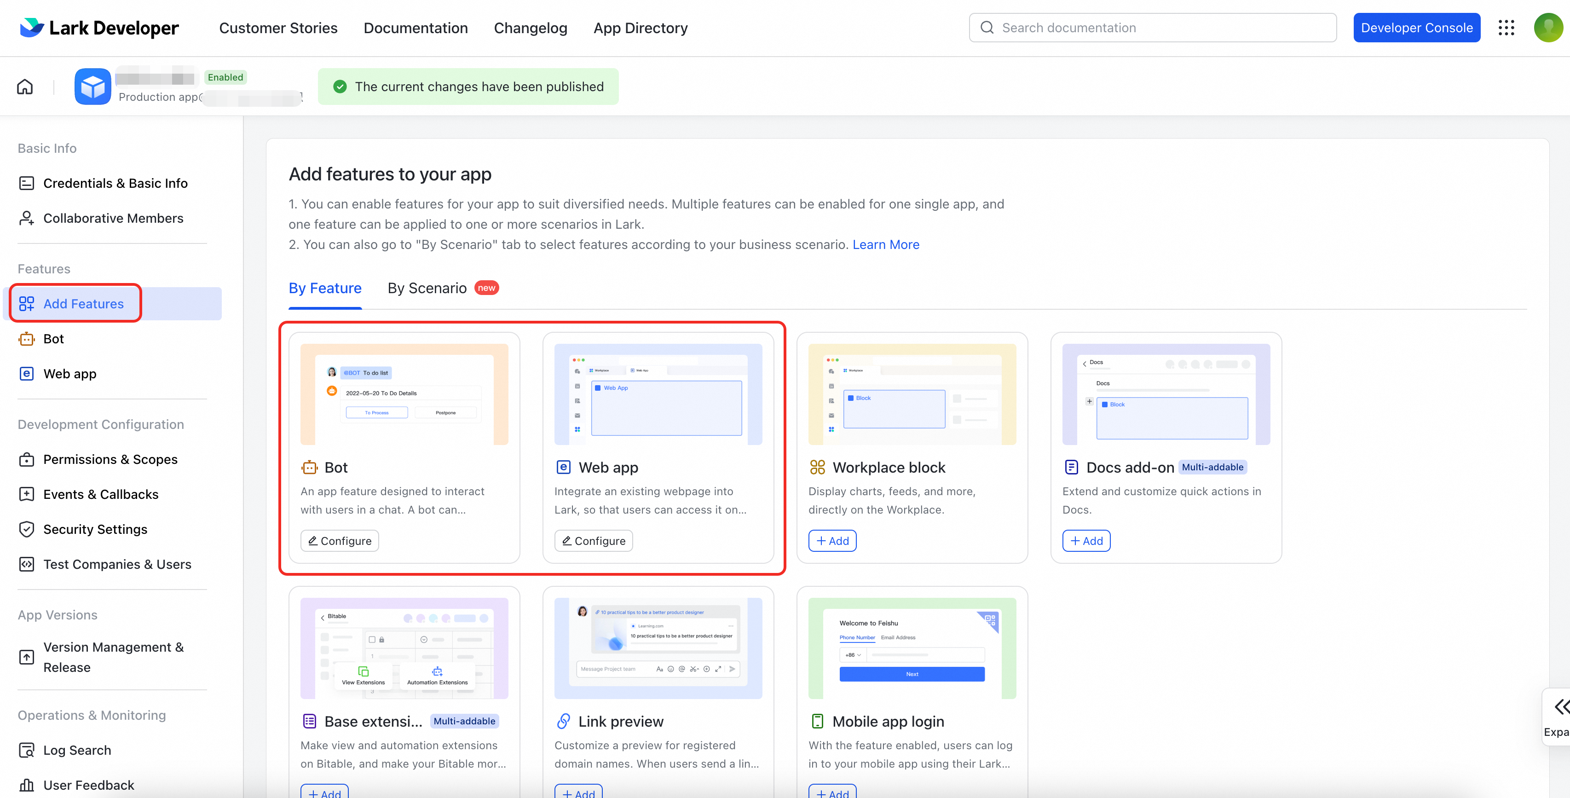Open the apps grid menu icon

(1506, 28)
